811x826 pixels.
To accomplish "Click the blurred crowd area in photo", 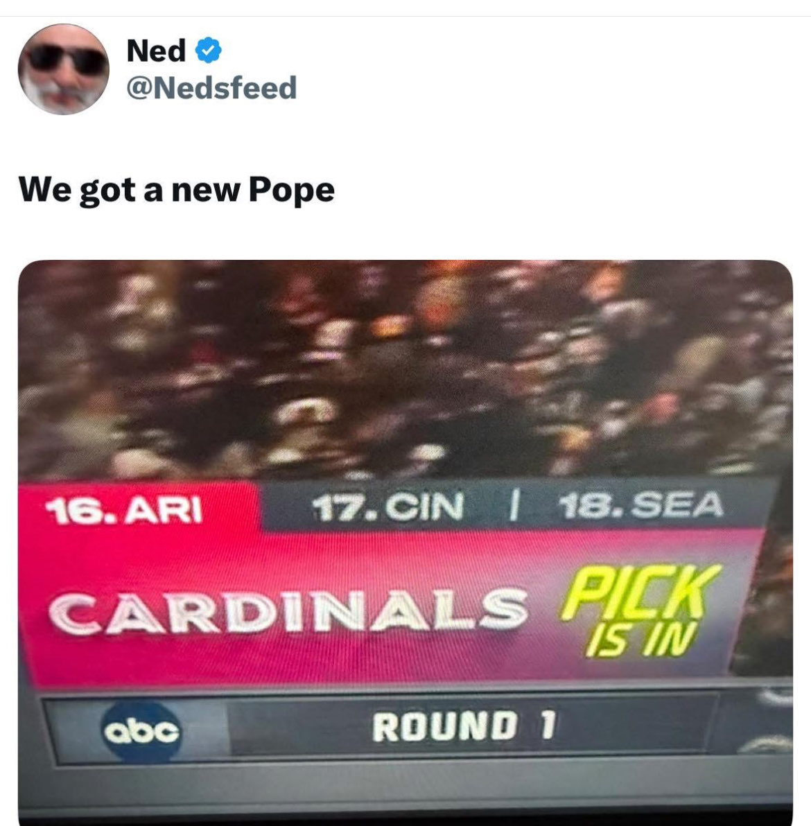I will pyautogui.click(x=405, y=369).
